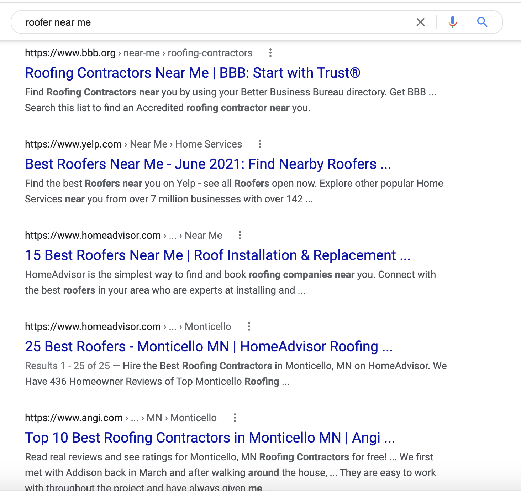Open the three-dot menu for the yelp.com result

pos(260,144)
